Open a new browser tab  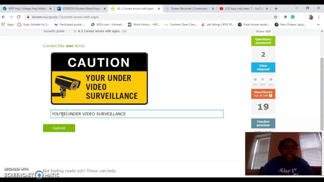coord(276,9)
